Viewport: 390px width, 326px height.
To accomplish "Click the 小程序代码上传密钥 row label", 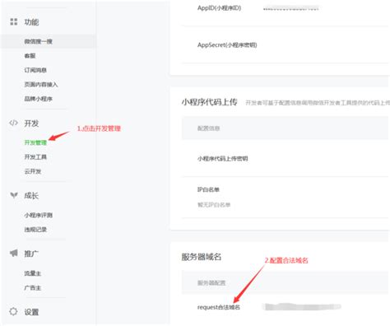I will (x=222, y=158).
